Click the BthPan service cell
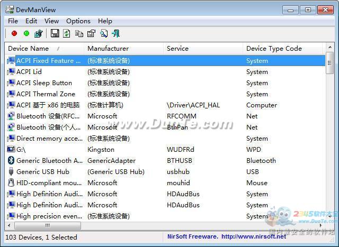Image resolution: width=339 pixels, height=247 pixels. (177, 127)
